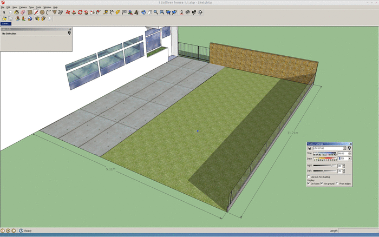Select the arrow Select tool

[x=3, y=12]
